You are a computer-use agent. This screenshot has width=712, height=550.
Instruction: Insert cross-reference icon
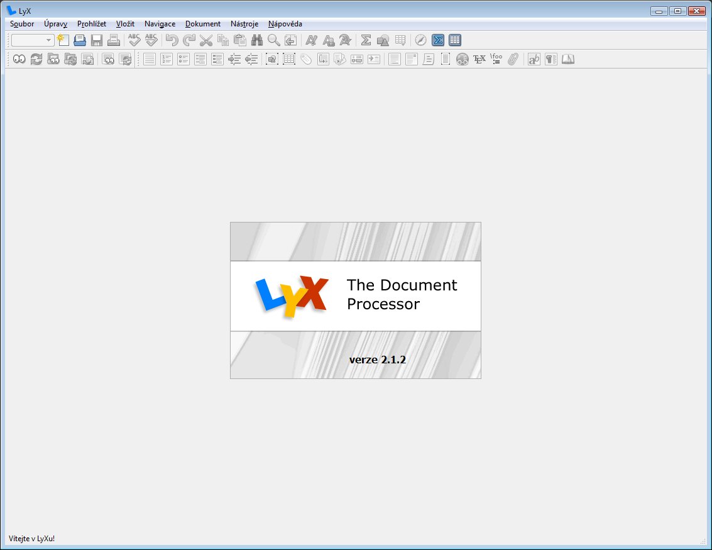[x=323, y=59]
